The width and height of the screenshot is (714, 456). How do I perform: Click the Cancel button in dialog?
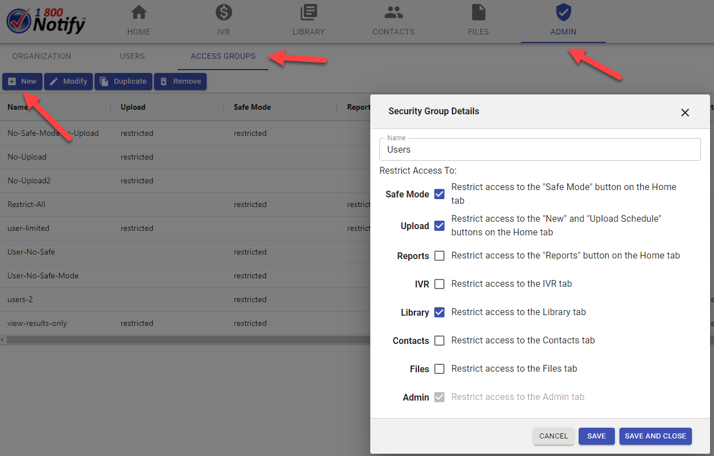[553, 436]
